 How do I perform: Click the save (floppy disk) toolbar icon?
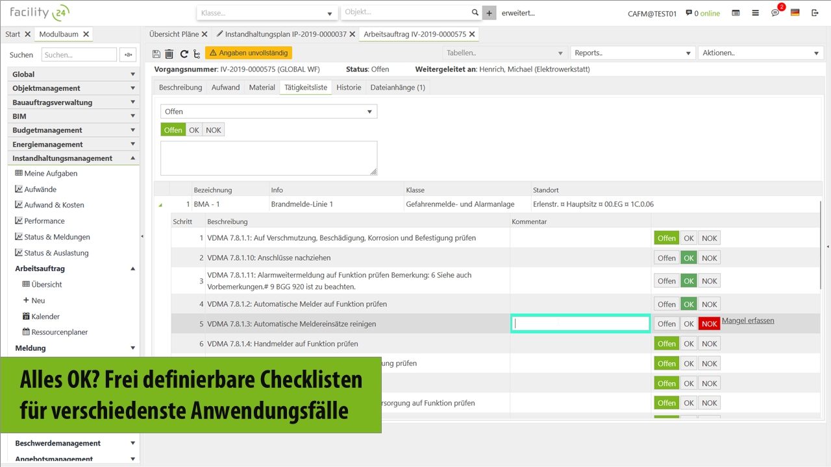click(156, 54)
